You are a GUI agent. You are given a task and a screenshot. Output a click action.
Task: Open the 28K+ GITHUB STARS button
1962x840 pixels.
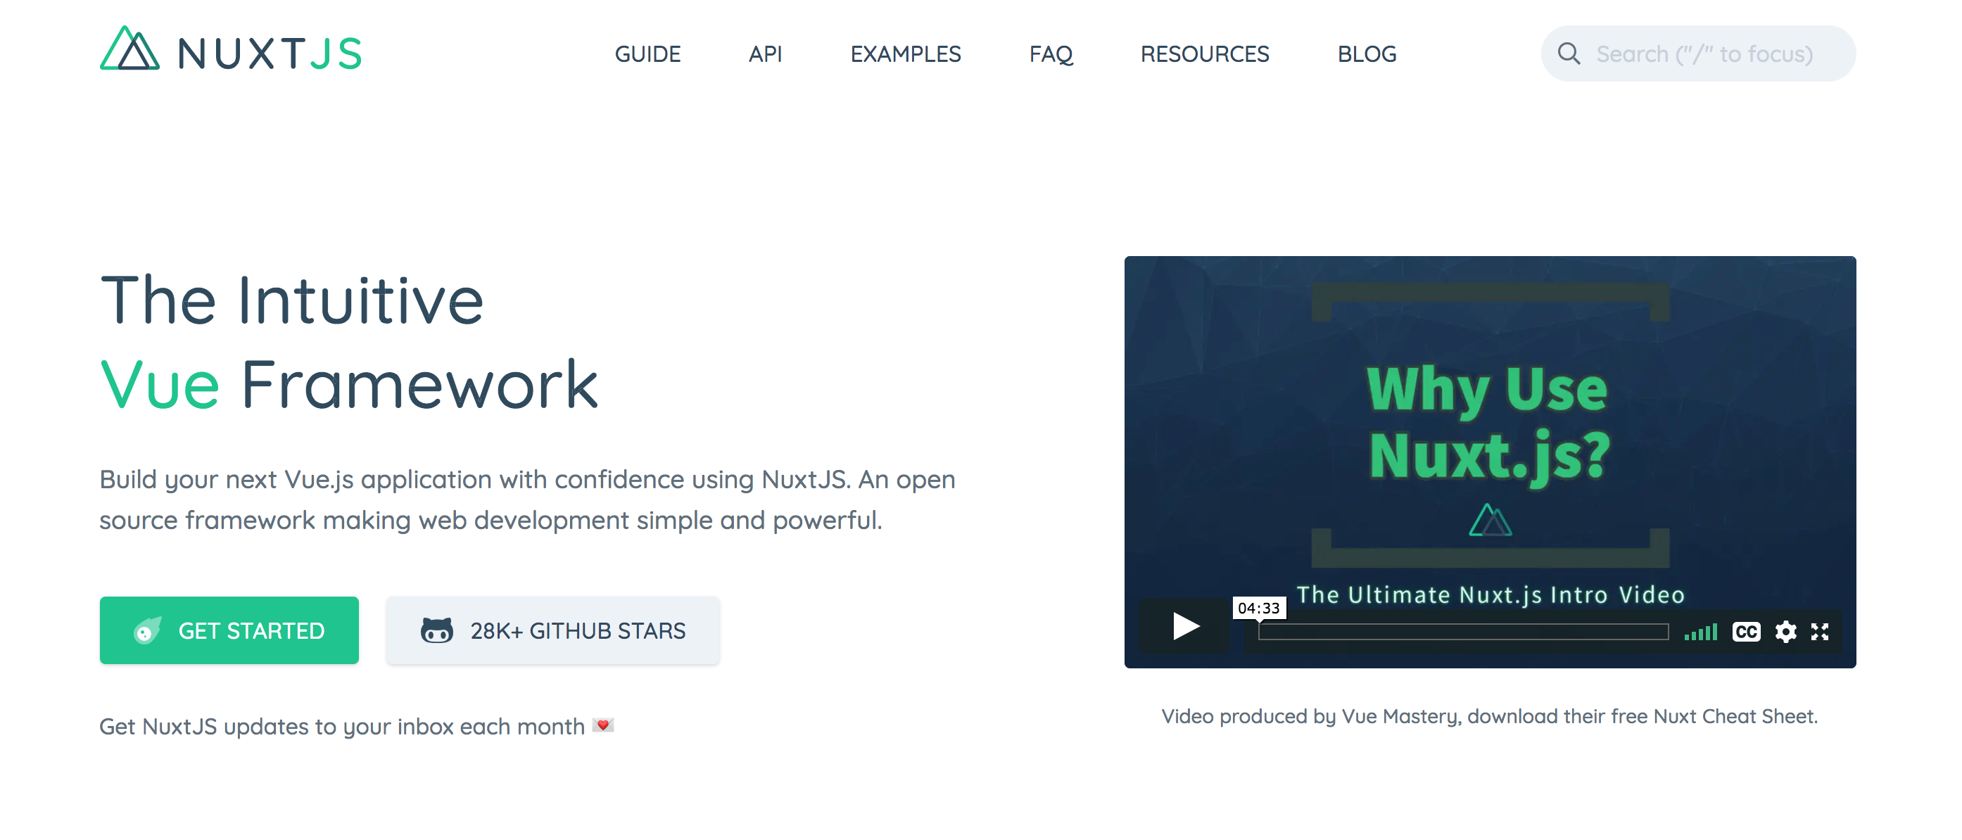[553, 630]
